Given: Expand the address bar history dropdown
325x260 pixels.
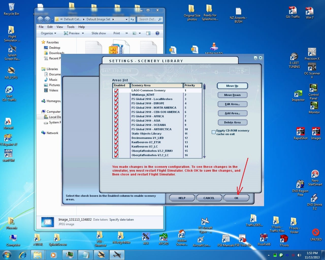Looking at the screenshot, I should (126, 19).
